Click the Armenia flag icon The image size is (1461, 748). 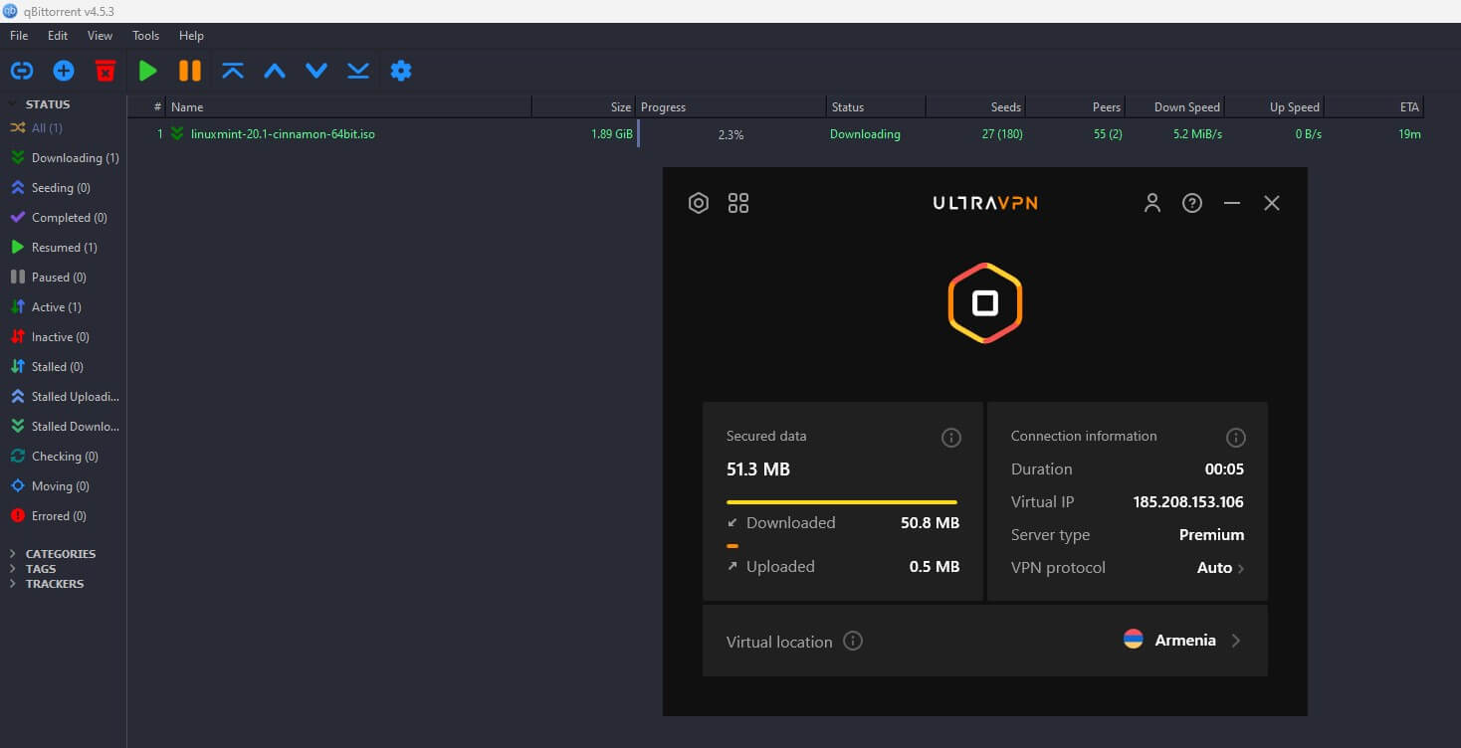pos(1133,640)
